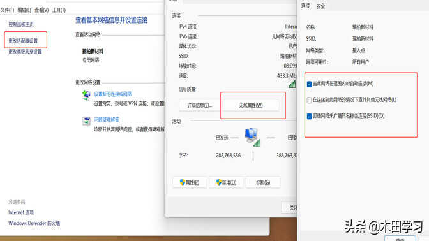This screenshot has width=429, height=241.
Task: Open 更改适配器设置 in the sidebar
Action: (23, 41)
